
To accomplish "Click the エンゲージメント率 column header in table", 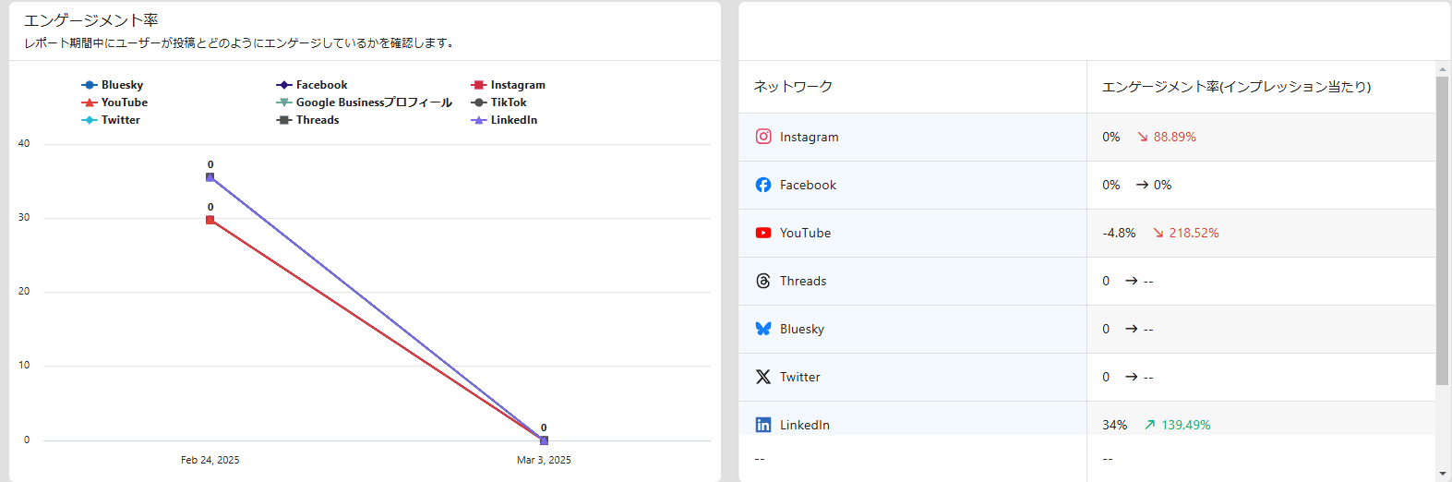I will [1236, 87].
